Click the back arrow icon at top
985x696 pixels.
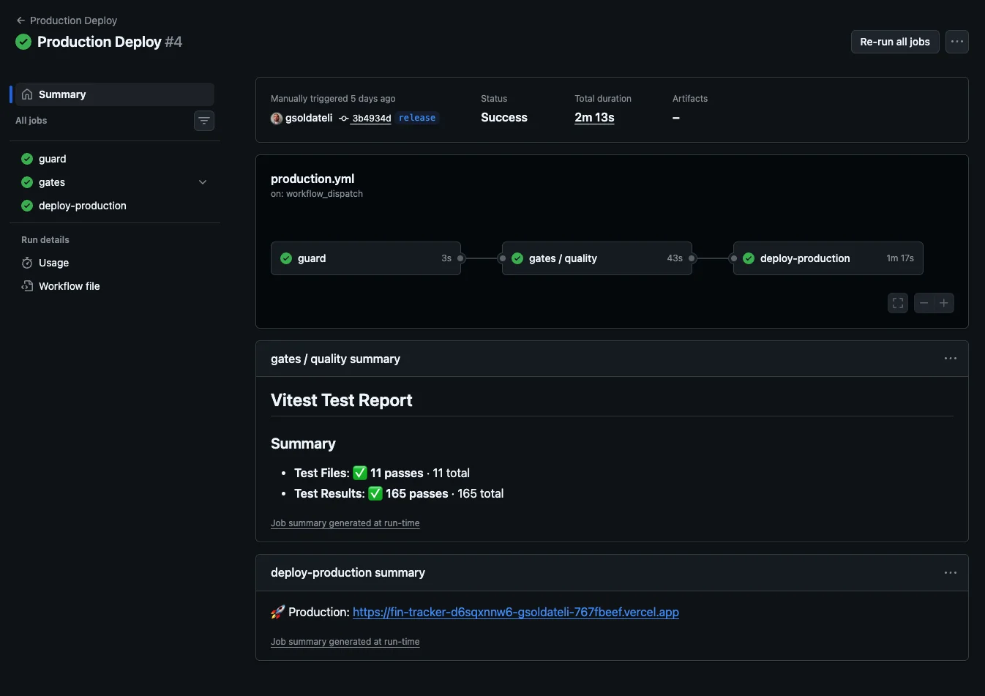20,20
